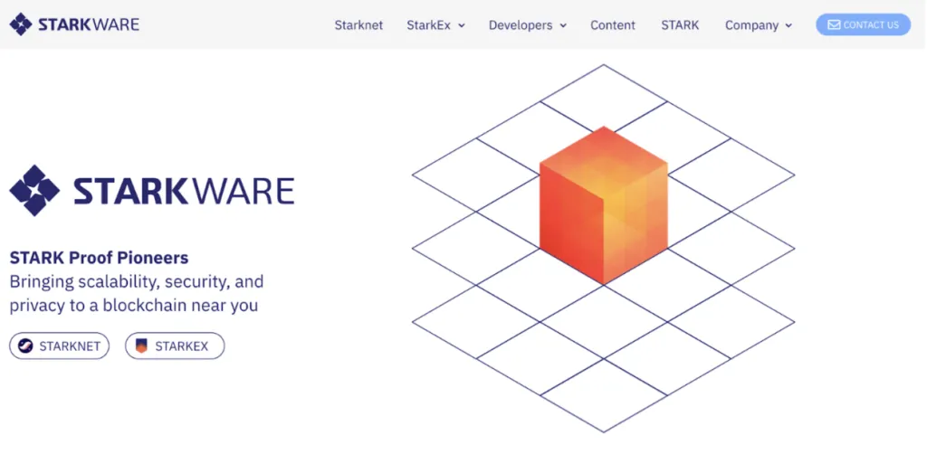Image resolution: width=927 pixels, height=464 pixels.
Task: Click the STARKWARE wordmark in the header
Action: (89, 24)
